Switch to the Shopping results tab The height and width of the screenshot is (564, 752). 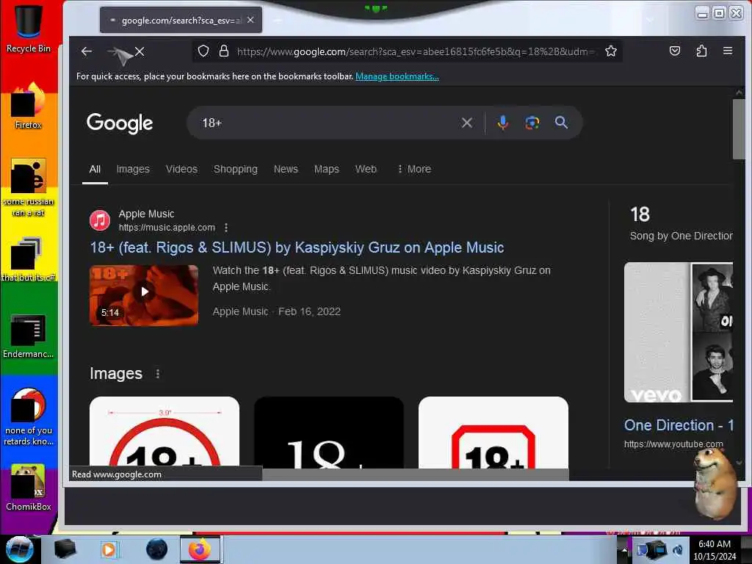(236, 169)
